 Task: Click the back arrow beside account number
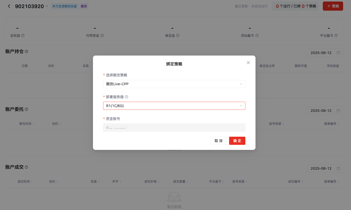[9, 6]
